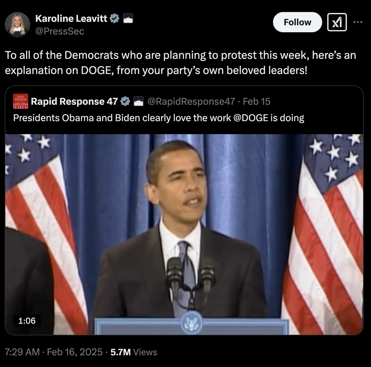Open the quoted post text about Presidents Obama and Biden
The image size is (371, 367).
(x=159, y=118)
